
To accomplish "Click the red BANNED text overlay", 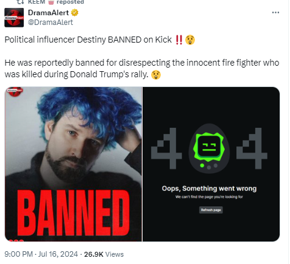I will pos(74,213).
